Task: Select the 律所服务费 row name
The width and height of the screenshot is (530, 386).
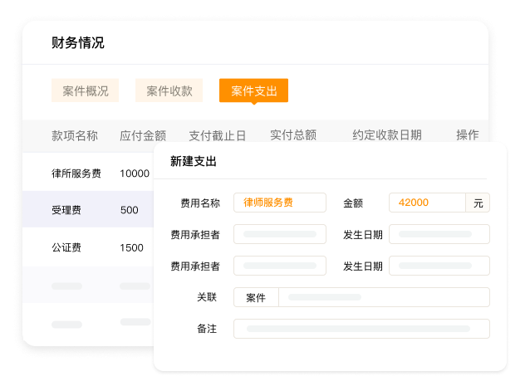Action: [76, 173]
